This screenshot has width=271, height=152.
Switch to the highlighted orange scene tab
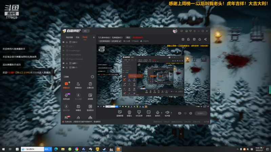pos(85,37)
